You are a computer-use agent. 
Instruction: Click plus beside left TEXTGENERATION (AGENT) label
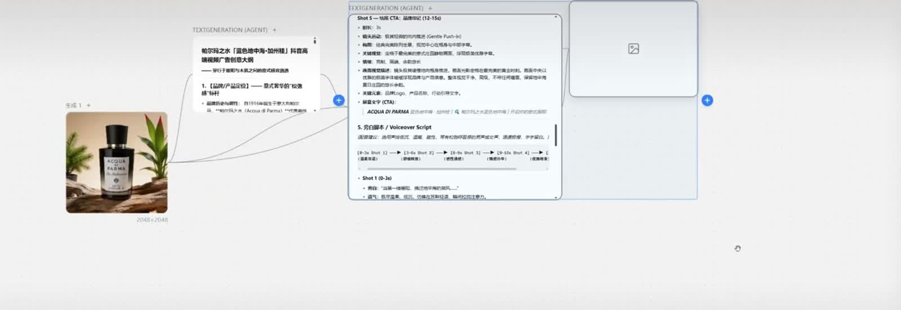[275, 30]
